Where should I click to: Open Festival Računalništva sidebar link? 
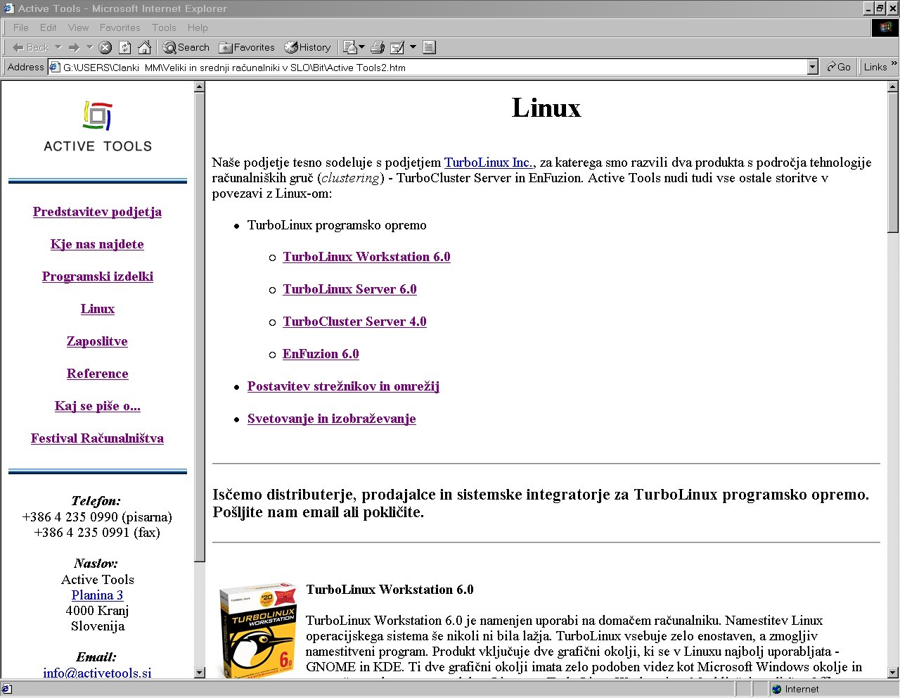click(x=97, y=438)
